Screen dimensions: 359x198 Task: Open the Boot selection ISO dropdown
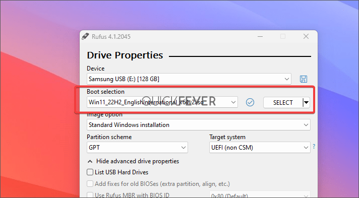click(x=162, y=102)
